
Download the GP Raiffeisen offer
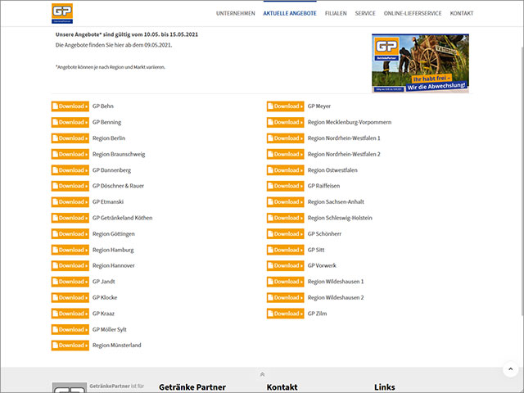coord(286,186)
